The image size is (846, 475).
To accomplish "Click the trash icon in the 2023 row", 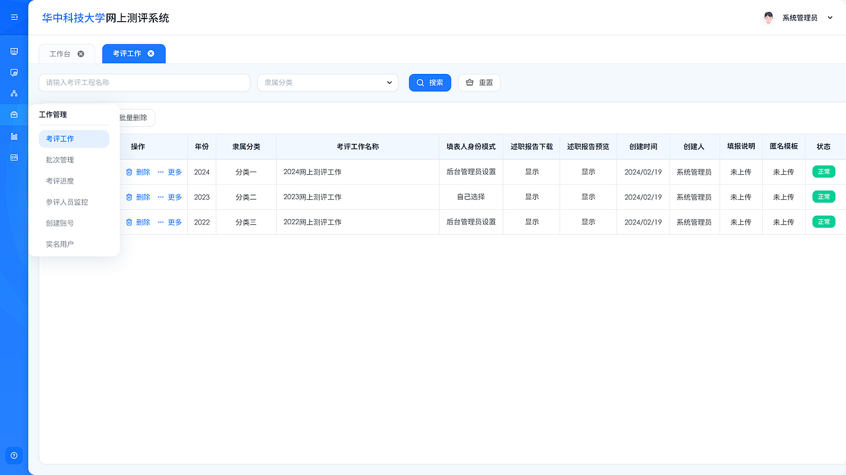I will [129, 197].
